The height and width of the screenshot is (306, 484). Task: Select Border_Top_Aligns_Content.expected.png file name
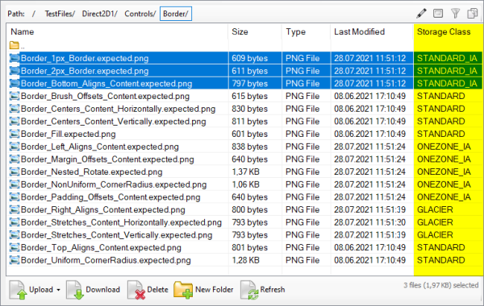pyautogui.click(x=101, y=248)
